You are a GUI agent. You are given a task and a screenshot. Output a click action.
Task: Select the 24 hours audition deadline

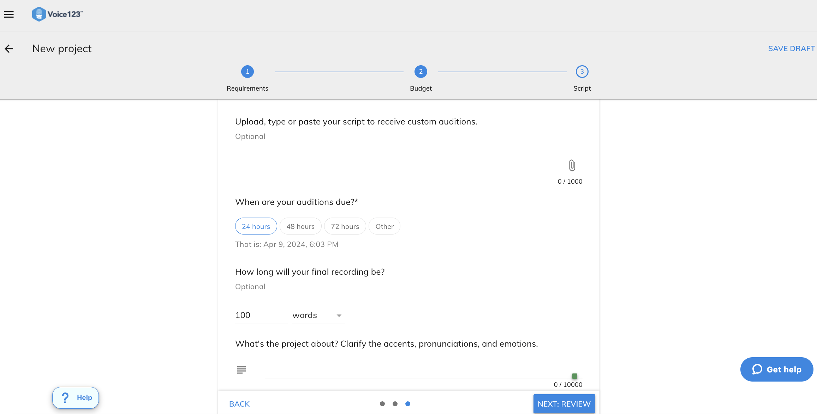(256, 226)
